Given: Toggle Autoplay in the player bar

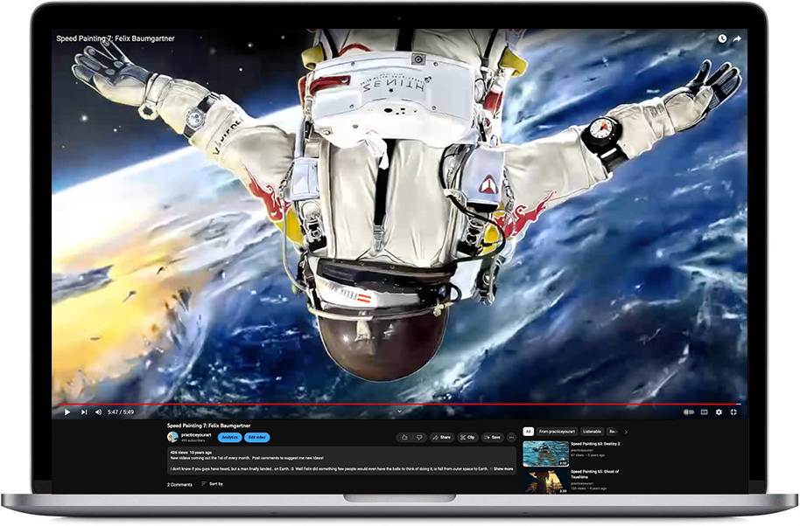Looking at the screenshot, I should 688,412.
